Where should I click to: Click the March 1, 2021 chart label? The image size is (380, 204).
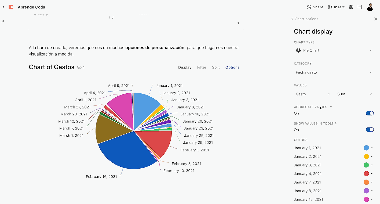click(x=71, y=136)
